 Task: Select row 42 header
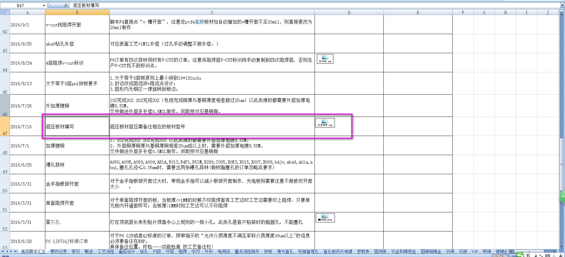tap(5, 25)
